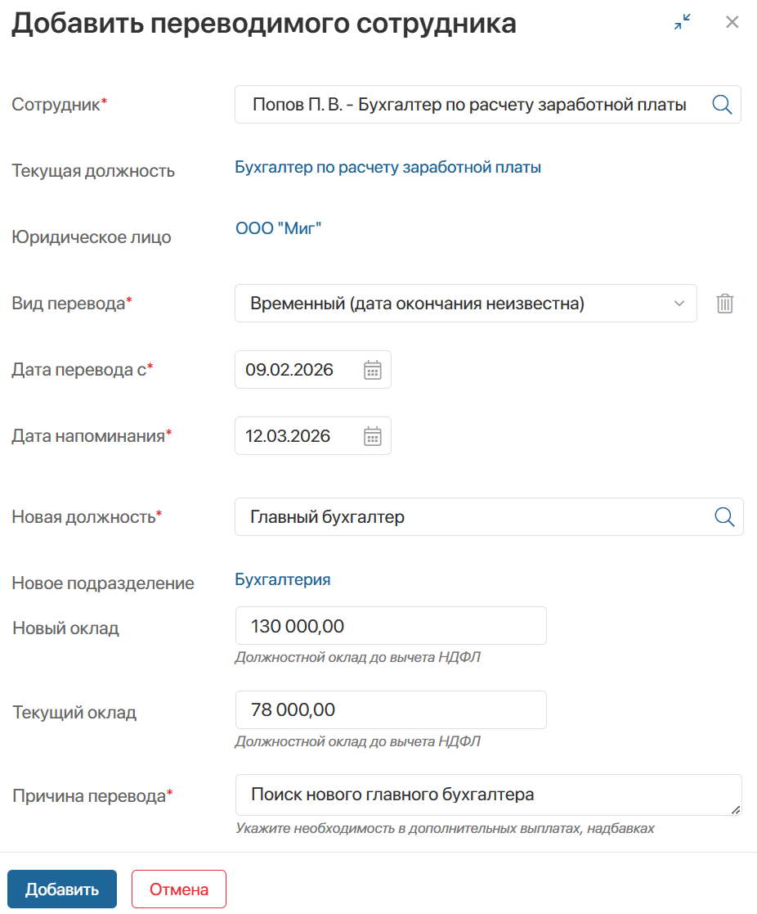Clear transfer type with trash icon
This screenshot has height=914, width=757.
pos(726,303)
